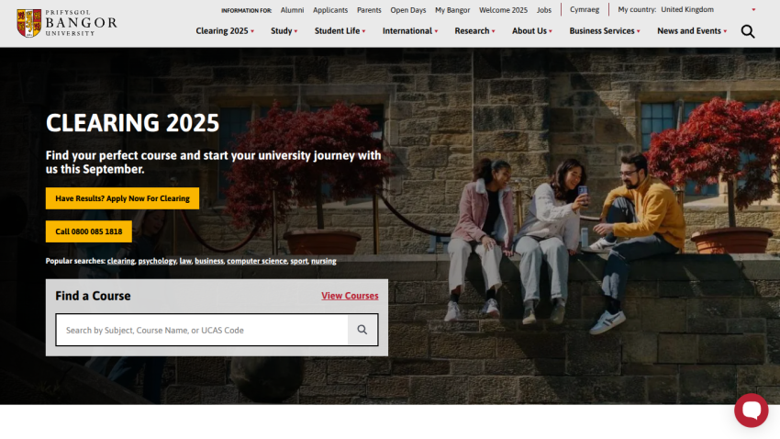This screenshot has width=780, height=439.
Task: Open My Bangor portal link
Action: [x=452, y=10]
